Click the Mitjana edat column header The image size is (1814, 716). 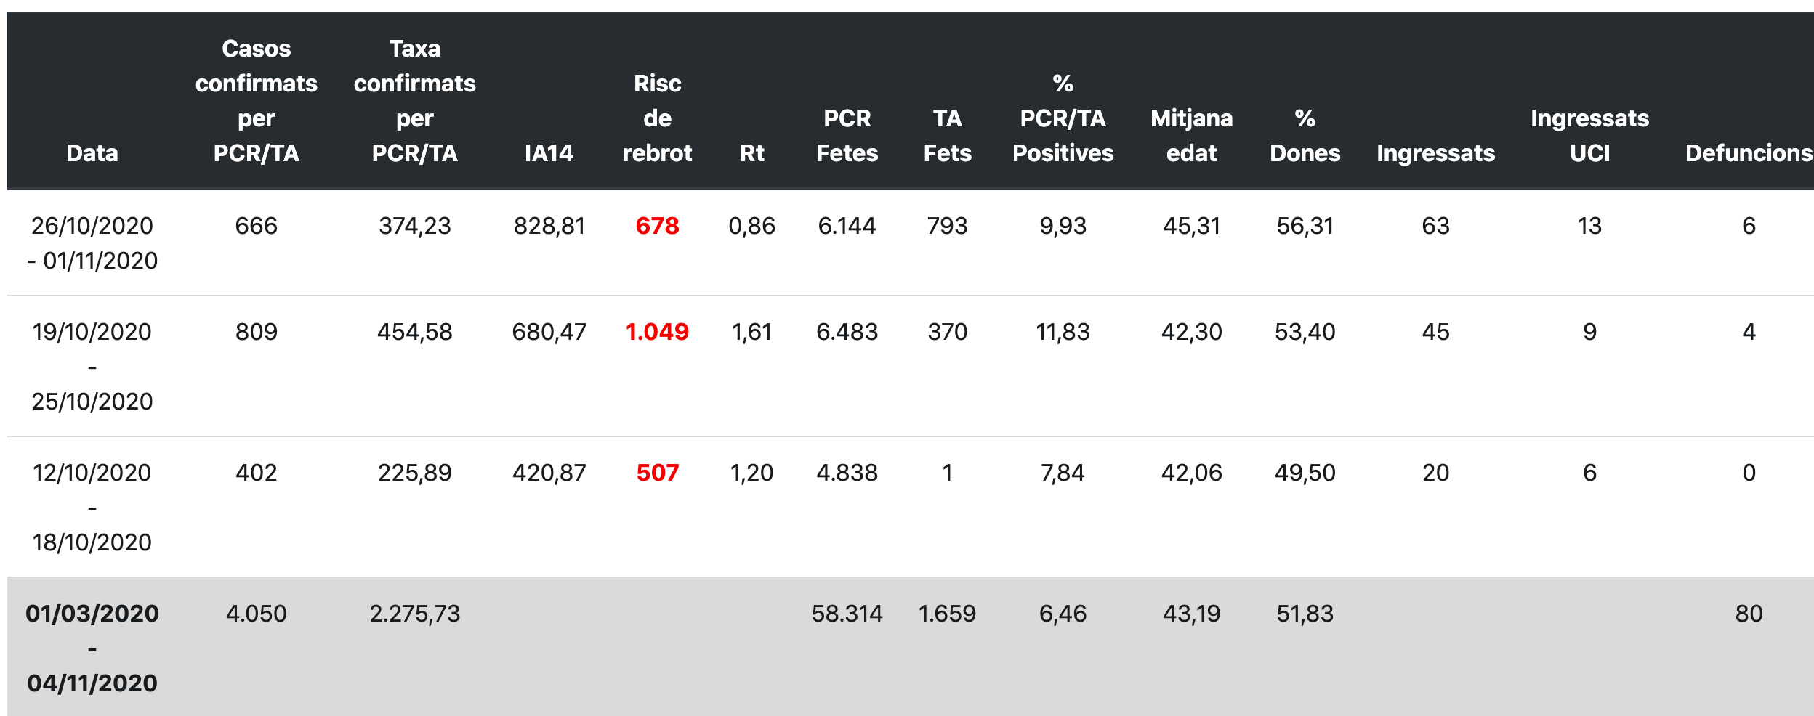pos(1191,136)
